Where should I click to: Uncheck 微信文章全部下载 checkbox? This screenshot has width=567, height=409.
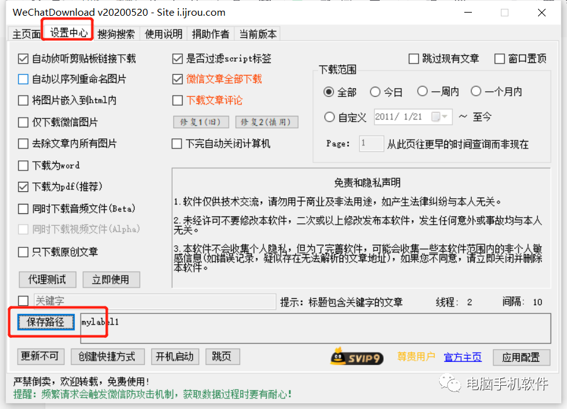[x=178, y=79]
